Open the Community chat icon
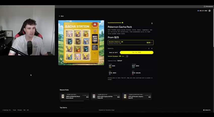Screen dimensions: 214x117 click(204, 110)
